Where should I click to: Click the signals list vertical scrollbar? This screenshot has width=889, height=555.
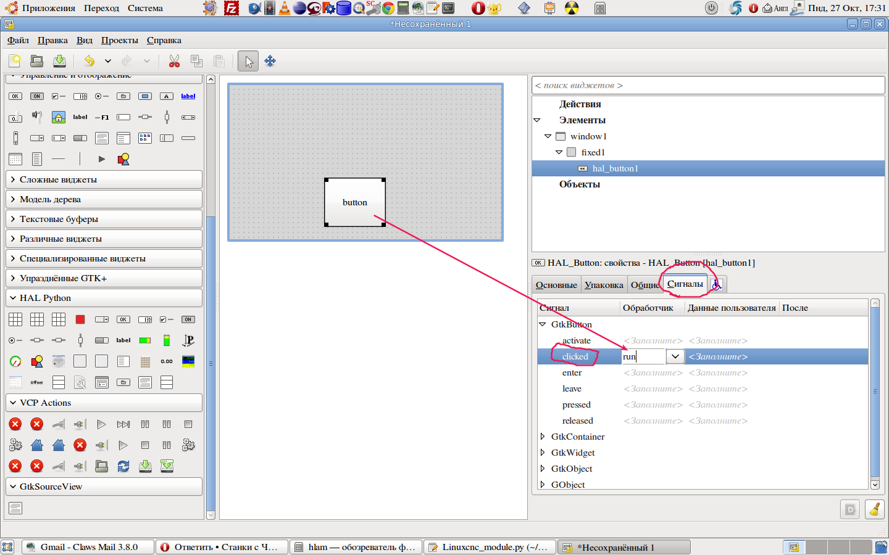click(x=875, y=391)
